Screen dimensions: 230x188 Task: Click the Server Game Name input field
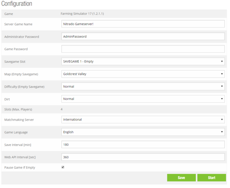pos(143,24)
